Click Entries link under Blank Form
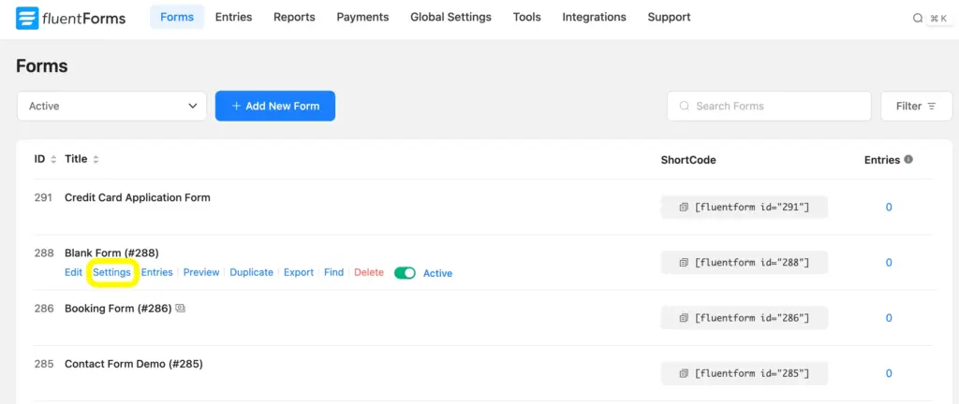959x404 pixels. pos(157,272)
